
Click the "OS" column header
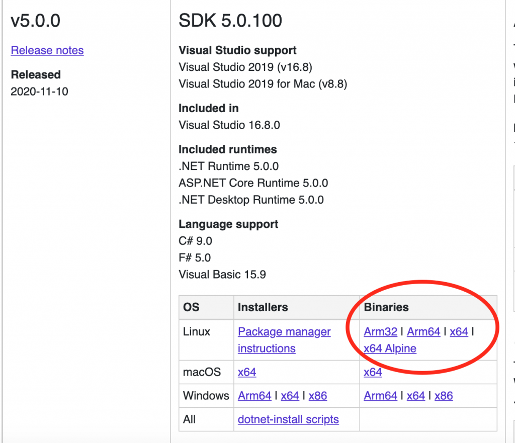point(191,307)
